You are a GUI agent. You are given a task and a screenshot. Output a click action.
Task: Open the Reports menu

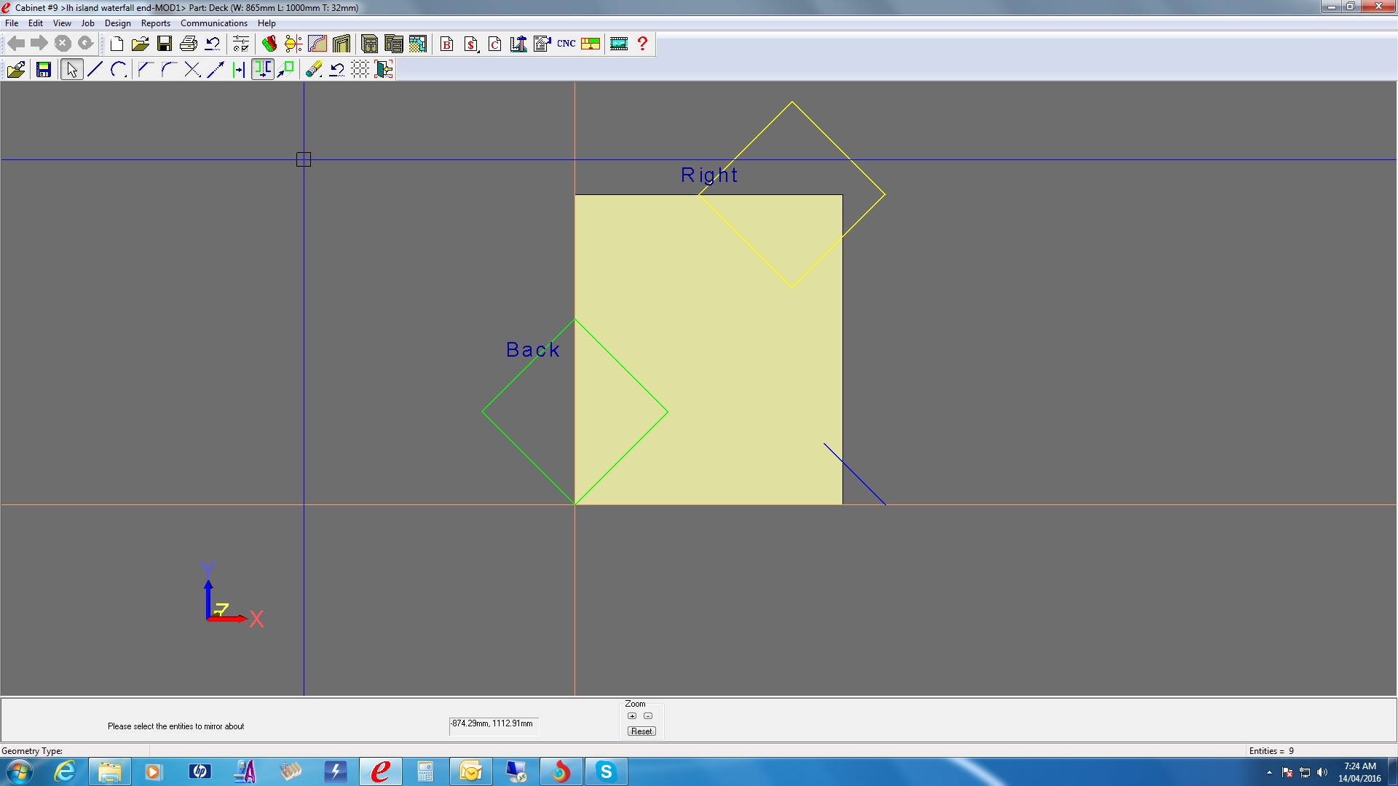(x=155, y=23)
